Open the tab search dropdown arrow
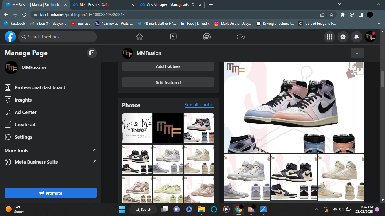 tap(339, 4)
